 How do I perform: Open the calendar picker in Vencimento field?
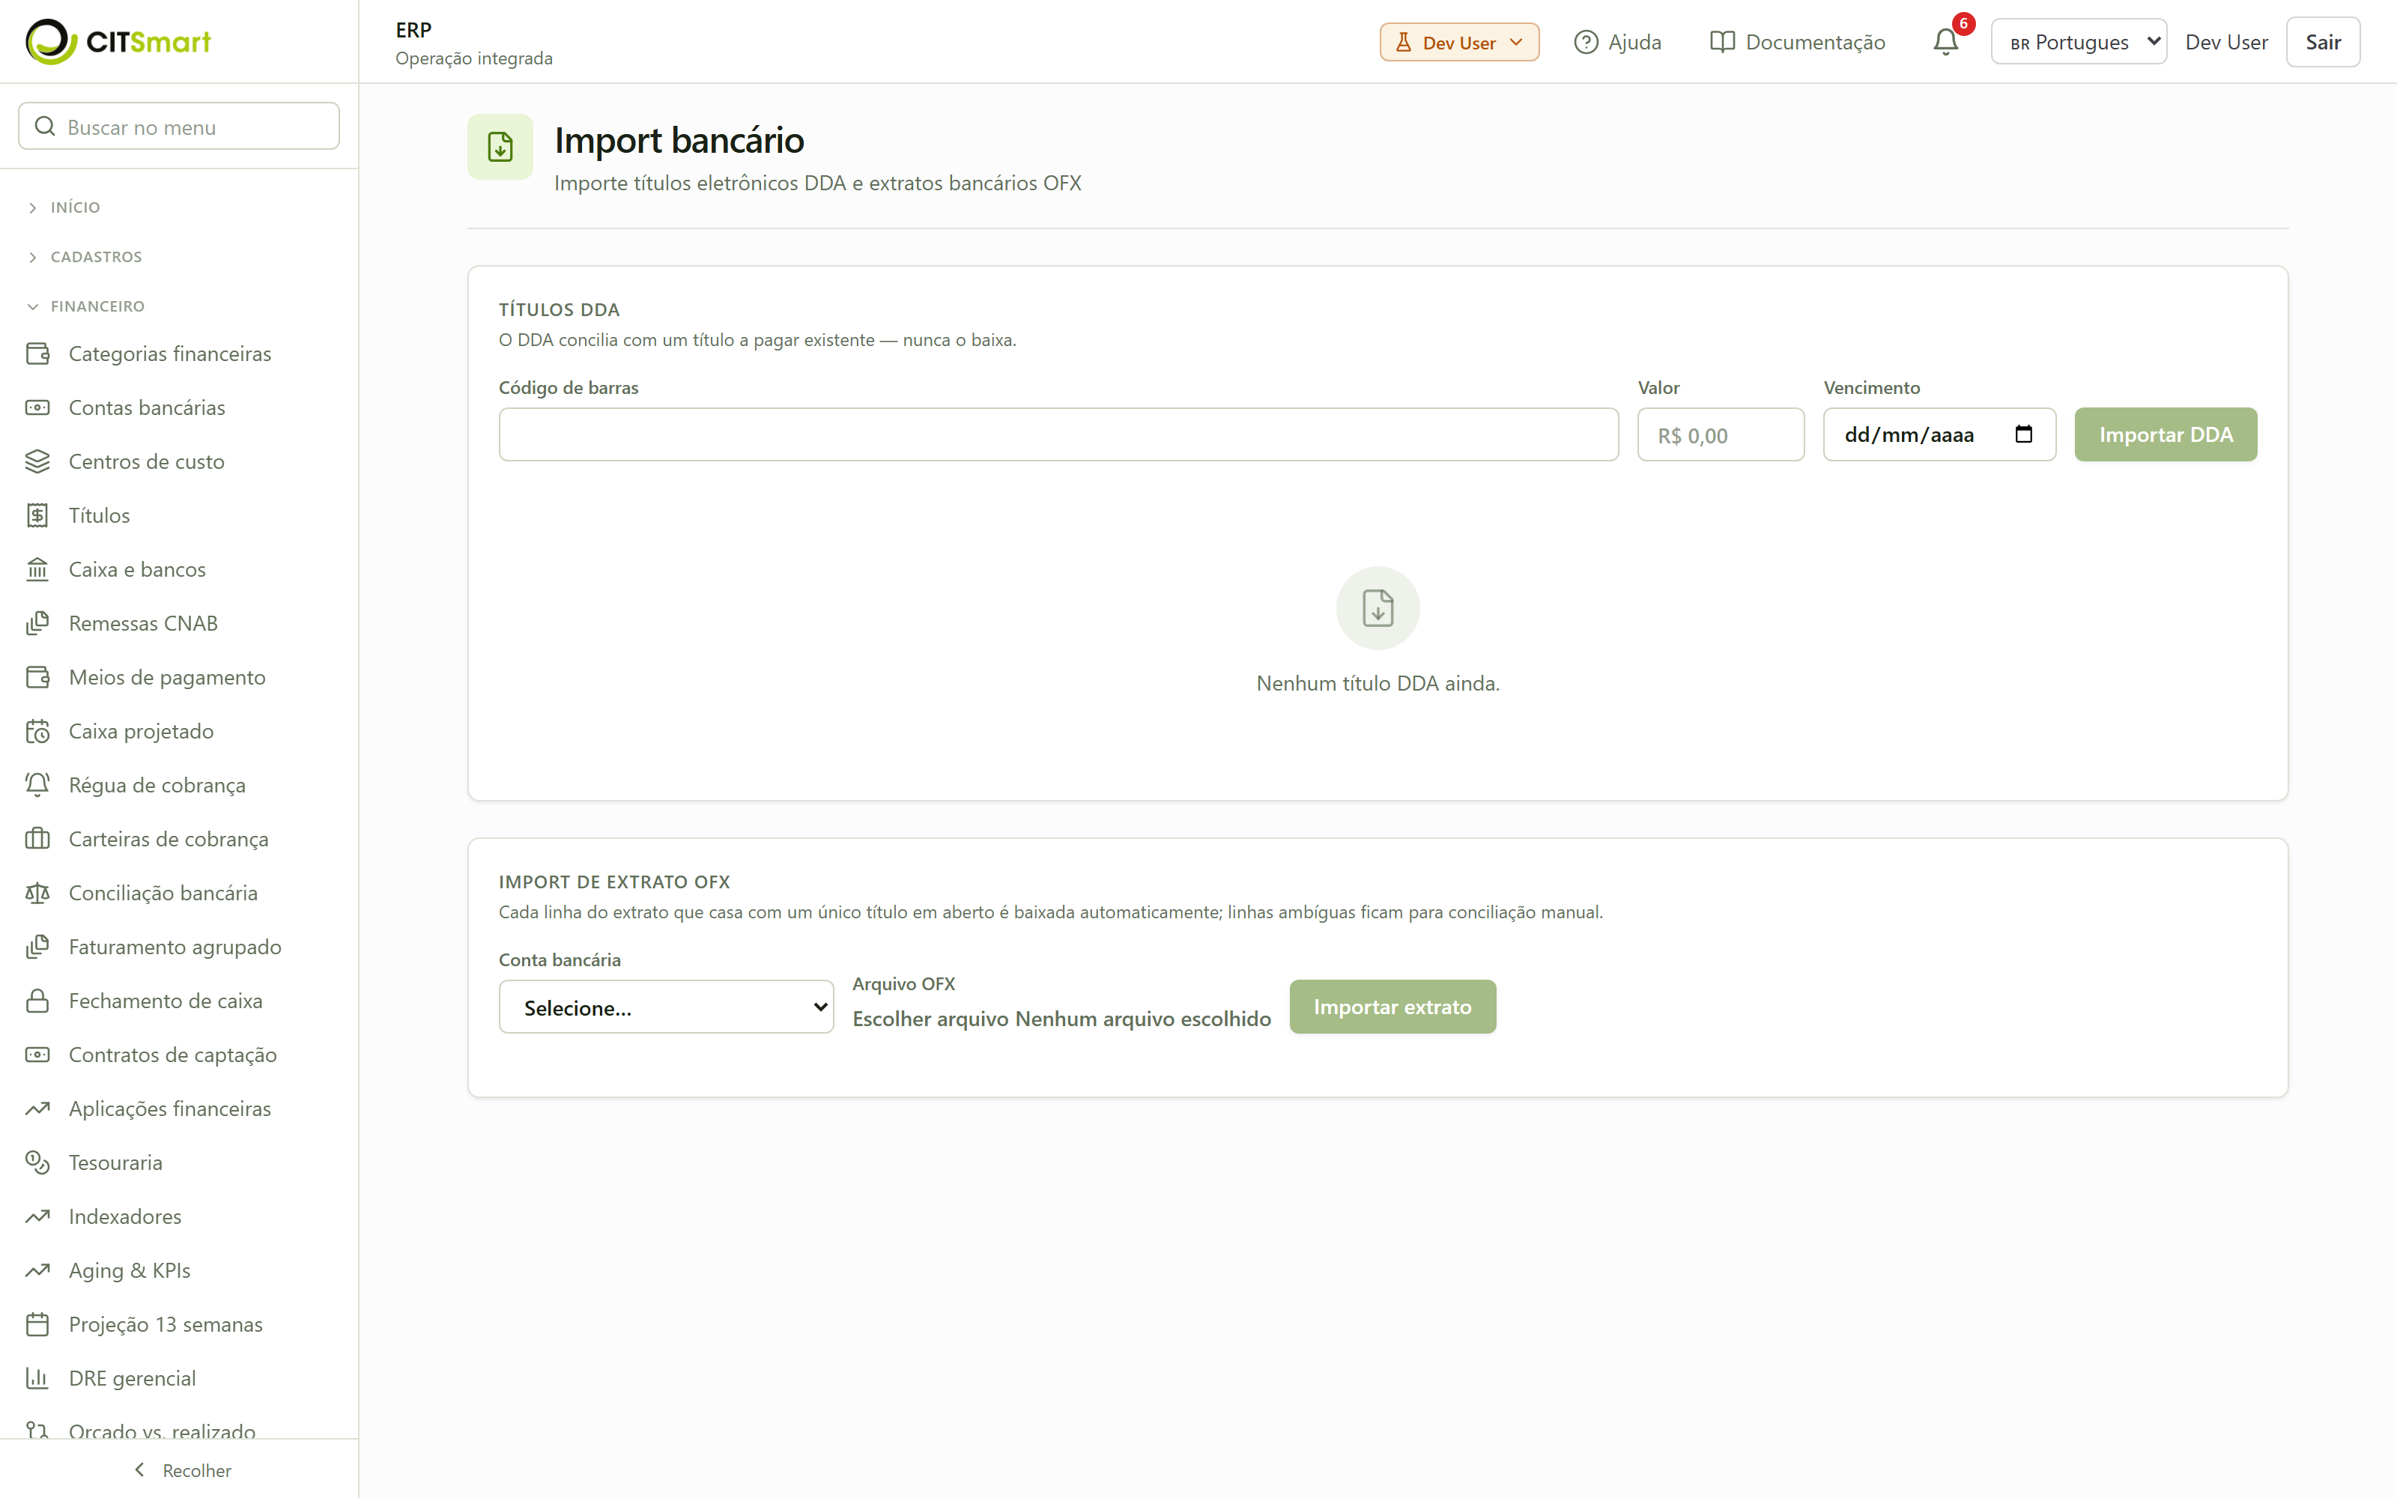(x=2023, y=434)
